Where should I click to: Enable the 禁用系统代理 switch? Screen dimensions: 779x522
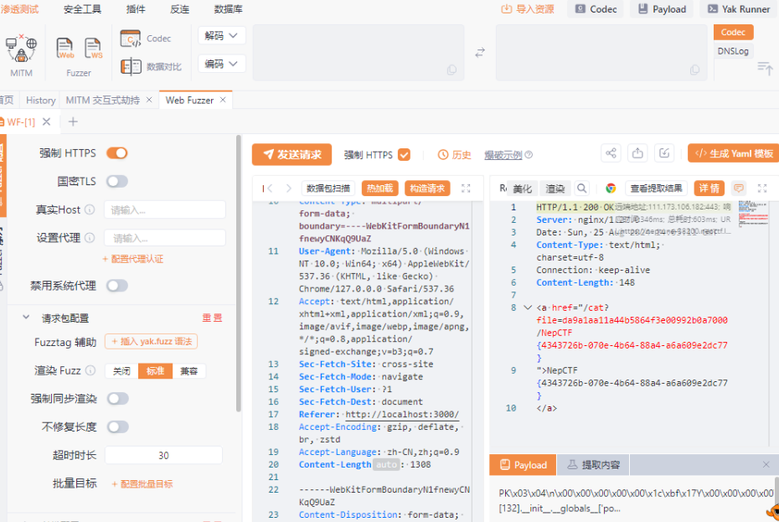click(117, 286)
